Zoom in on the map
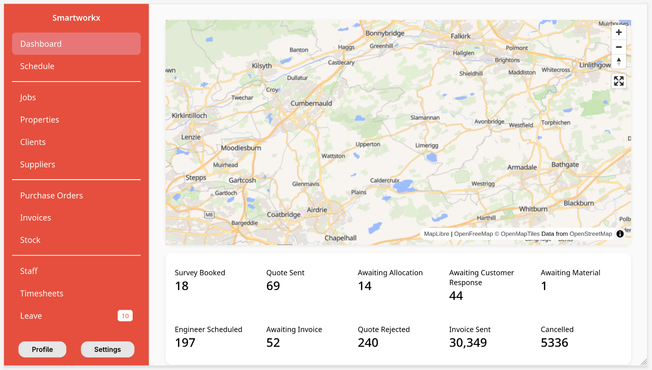 (x=619, y=33)
